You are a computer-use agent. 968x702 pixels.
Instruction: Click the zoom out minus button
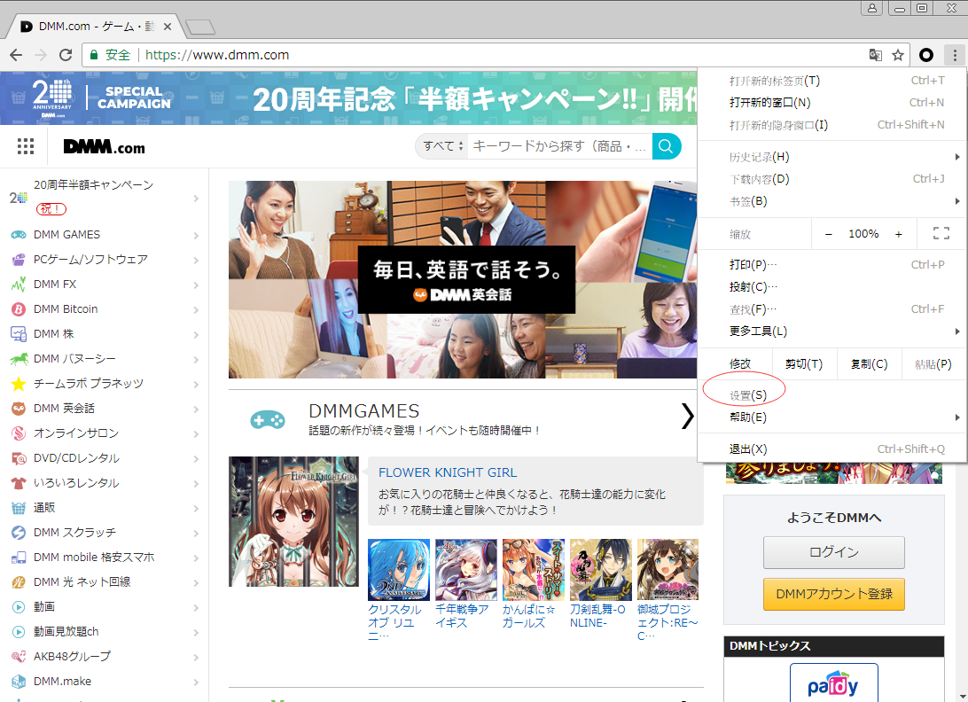point(829,234)
